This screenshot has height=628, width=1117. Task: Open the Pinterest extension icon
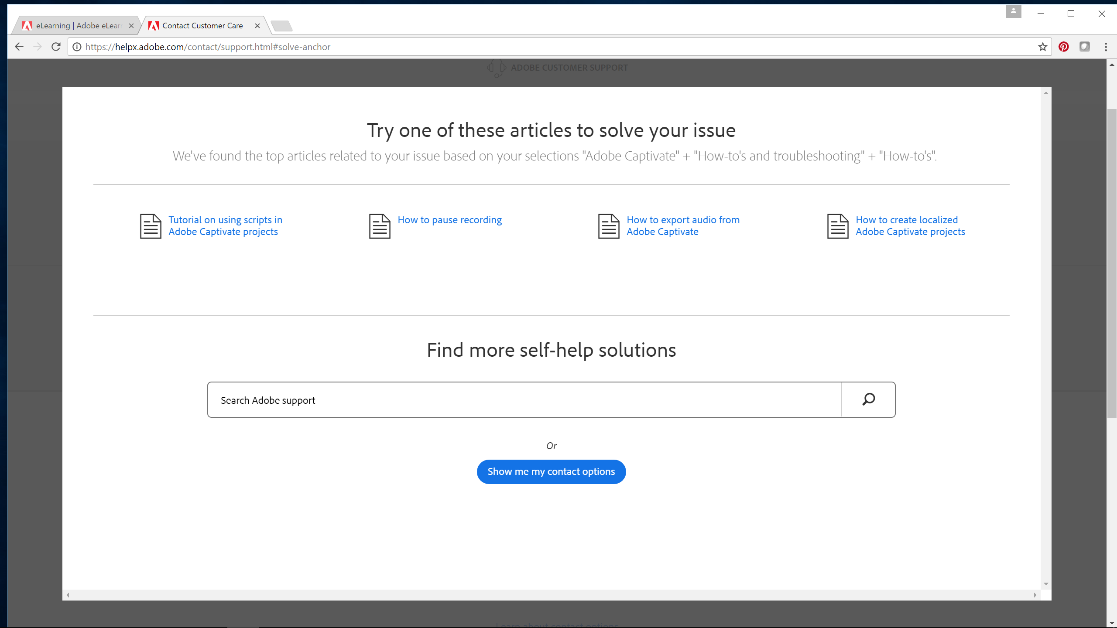[x=1063, y=47]
